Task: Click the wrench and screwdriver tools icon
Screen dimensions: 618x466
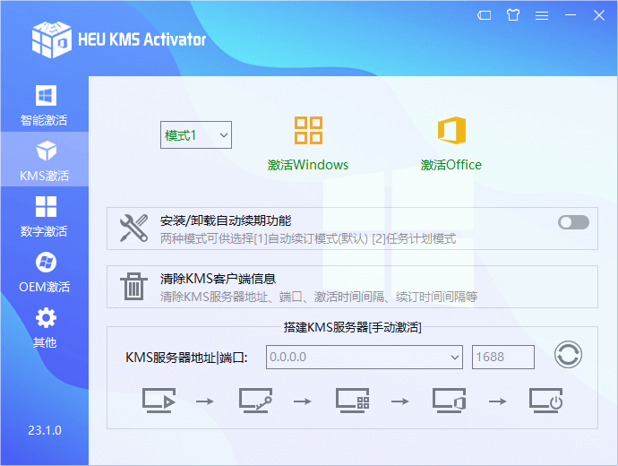Action: coord(134,229)
